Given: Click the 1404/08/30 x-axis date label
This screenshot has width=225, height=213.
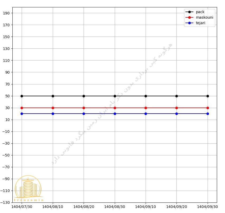Looking at the screenshot, I should [115, 207].
